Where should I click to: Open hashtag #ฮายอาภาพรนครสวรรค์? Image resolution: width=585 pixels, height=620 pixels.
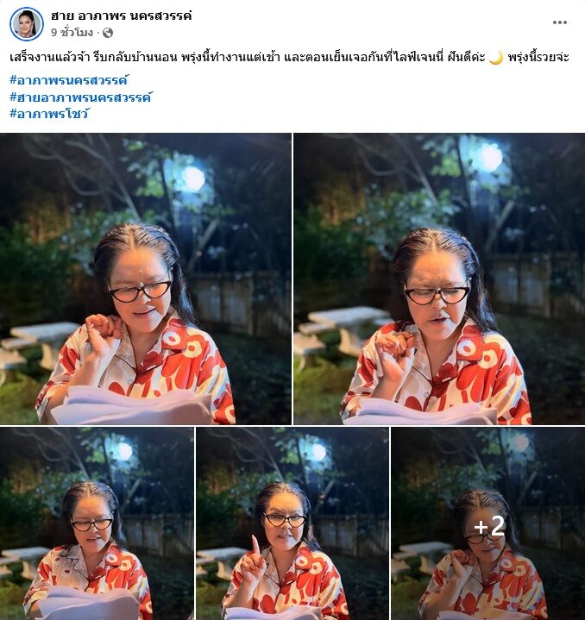81,97
